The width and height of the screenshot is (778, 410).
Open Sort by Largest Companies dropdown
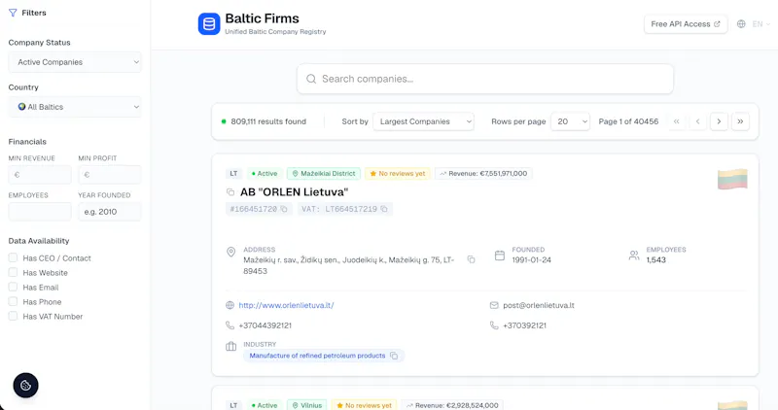click(423, 121)
